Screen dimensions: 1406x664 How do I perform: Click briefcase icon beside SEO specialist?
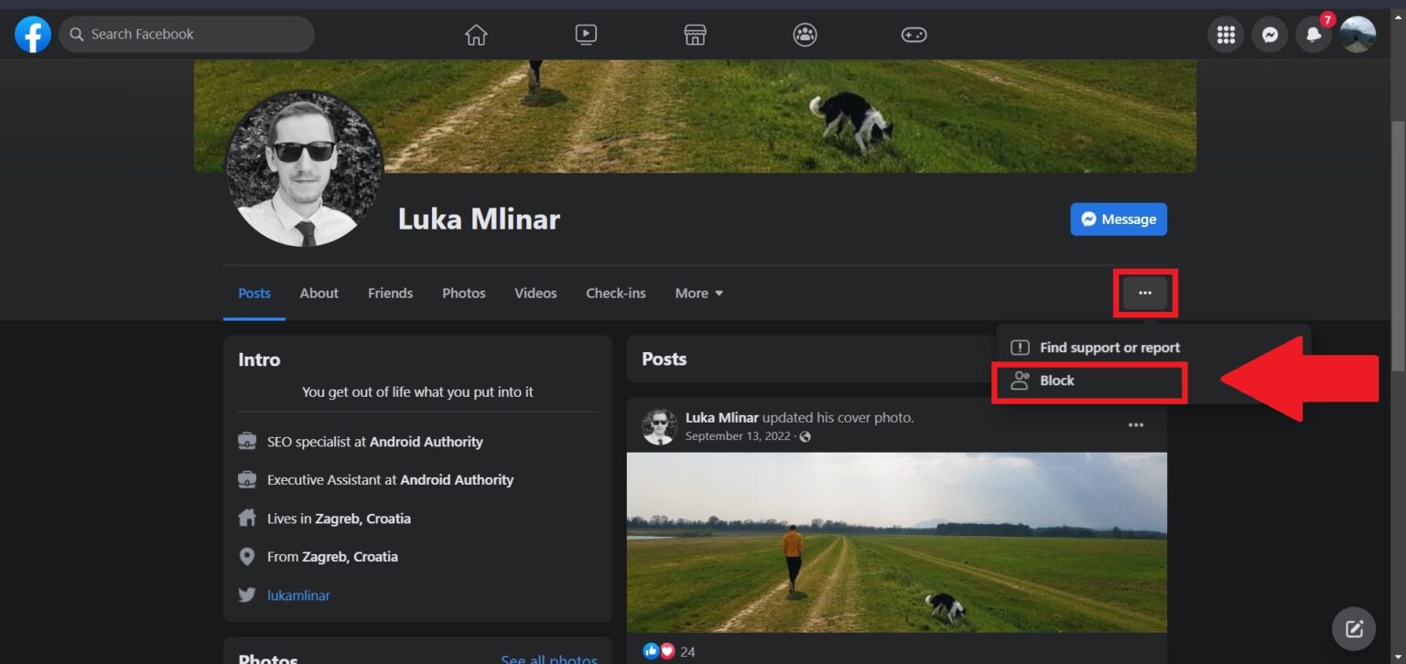coord(247,442)
